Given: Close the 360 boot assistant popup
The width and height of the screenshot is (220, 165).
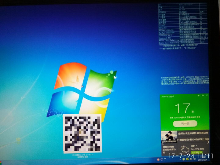Looking at the screenshot, I should coord(207,95).
